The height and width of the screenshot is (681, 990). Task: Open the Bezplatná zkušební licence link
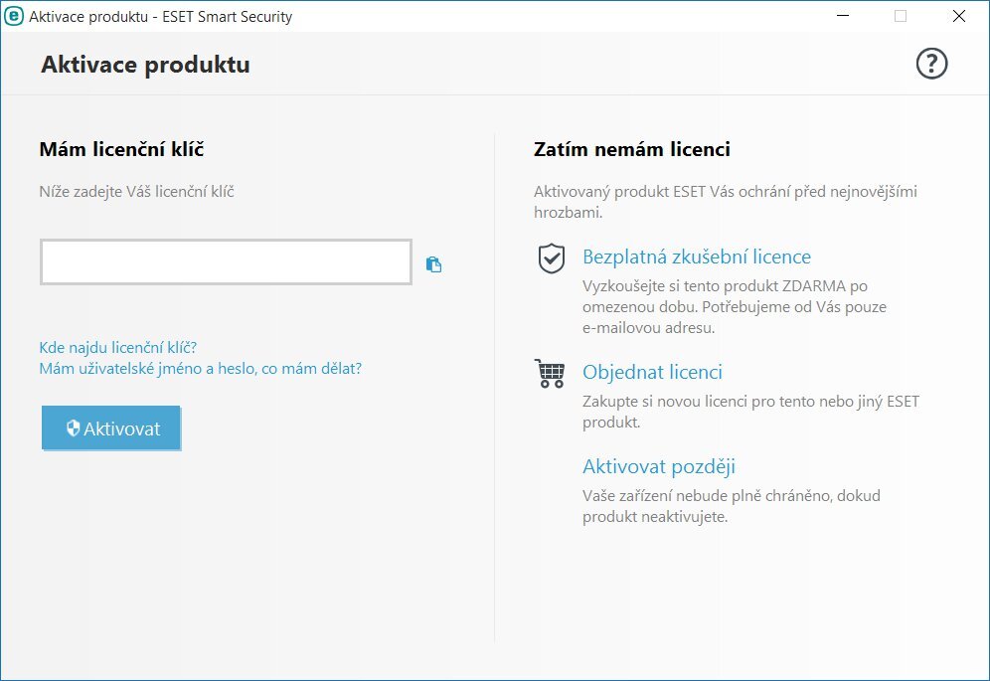(697, 256)
